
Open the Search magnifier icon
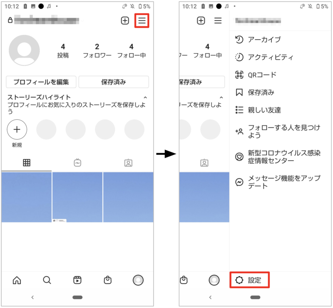click(47, 280)
